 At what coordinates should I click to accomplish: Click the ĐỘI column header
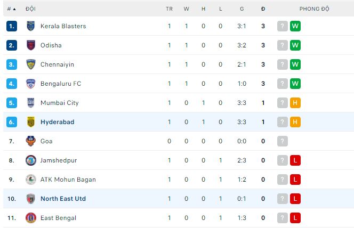[30, 9]
